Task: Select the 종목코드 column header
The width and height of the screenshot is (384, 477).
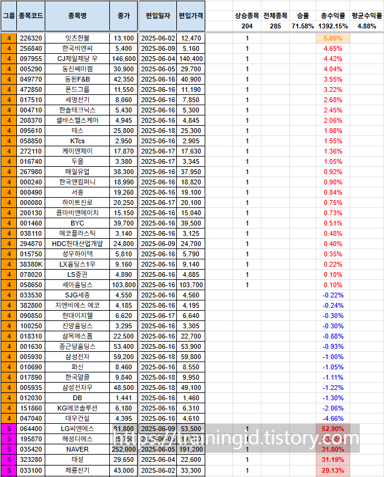Action: point(31,16)
